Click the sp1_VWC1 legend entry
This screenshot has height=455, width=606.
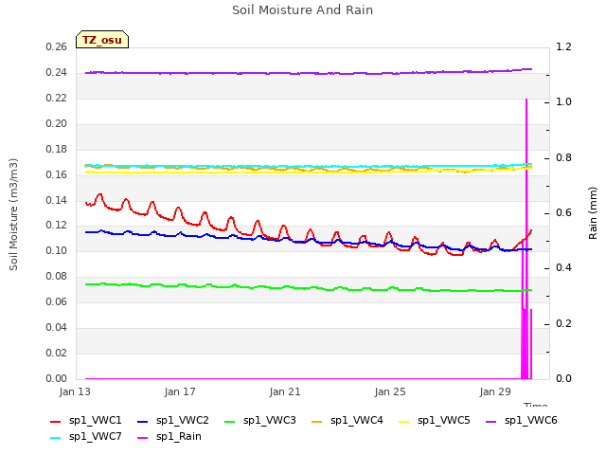pos(86,421)
